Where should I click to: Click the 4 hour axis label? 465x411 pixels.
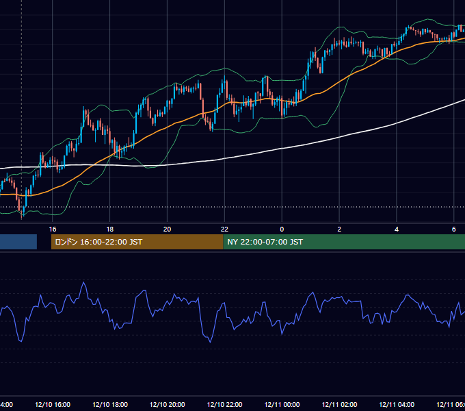coord(397,229)
